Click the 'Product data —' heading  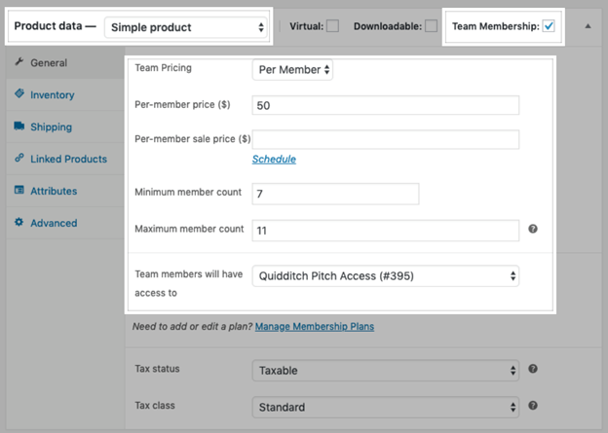coord(55,26)
